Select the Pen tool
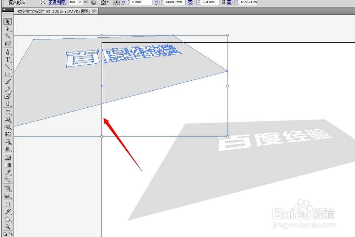 [8, 52]
